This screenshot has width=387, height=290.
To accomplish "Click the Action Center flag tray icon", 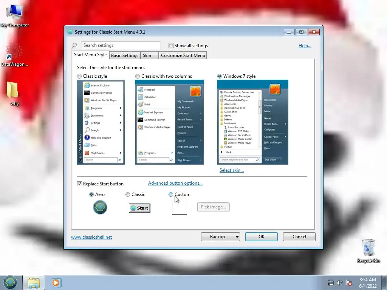I will point(349,283).
